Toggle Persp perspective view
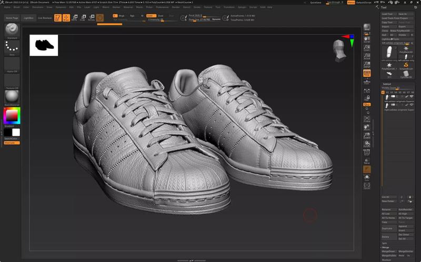Screen dimensions: 421x262 coord(367,74)
